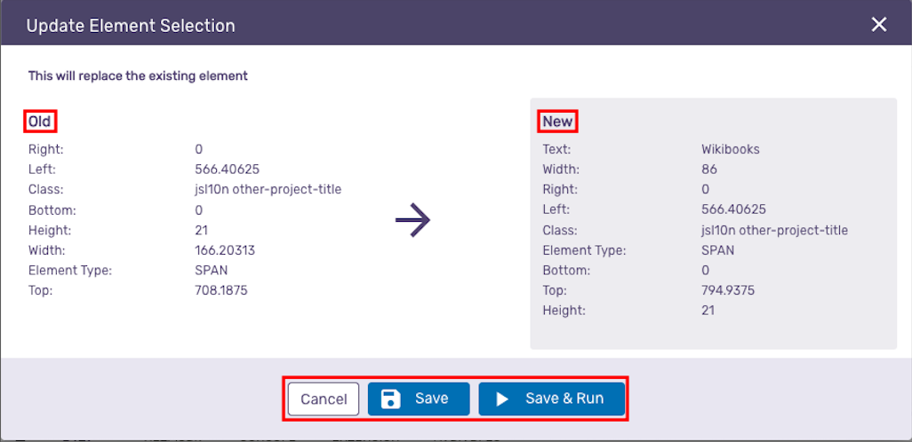This screenshot has height=442, width=912.
Task: Click the 'This will replace the existing element' message
Action: (138, 75)
